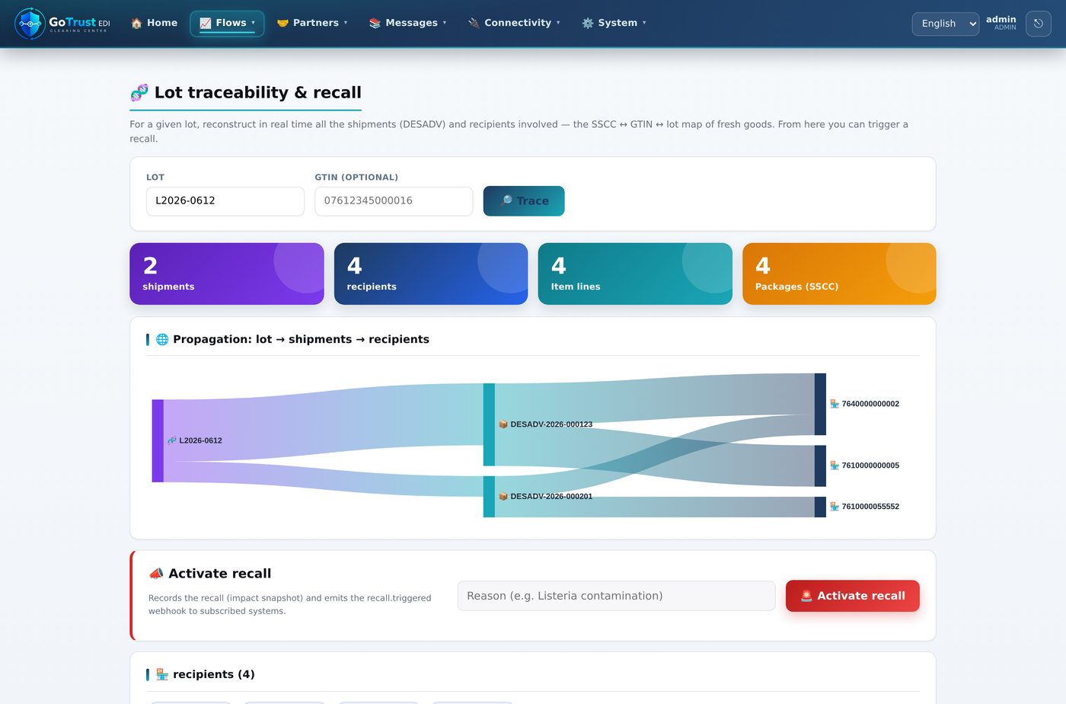Viewport: 1066px width, 704px height.
Task: Focus the GTIN (optional) input field
Action: point(394,201)
